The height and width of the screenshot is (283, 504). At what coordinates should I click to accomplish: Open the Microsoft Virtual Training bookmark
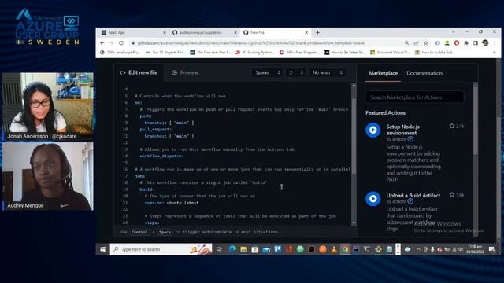coord(390,53)
